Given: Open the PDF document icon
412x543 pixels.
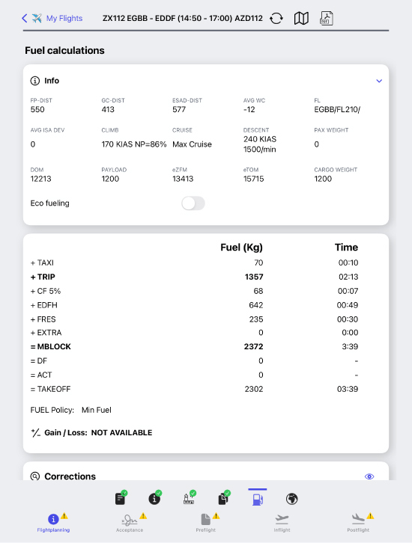Looking at the screenshot, I should point(326,19).
